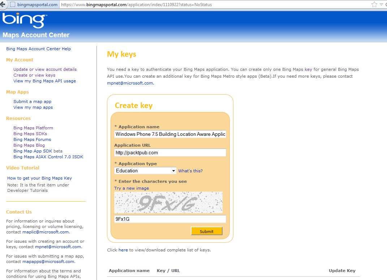Open Bing Maps Blog link
This screenshot has width=387, height=280.
(29, 145)
